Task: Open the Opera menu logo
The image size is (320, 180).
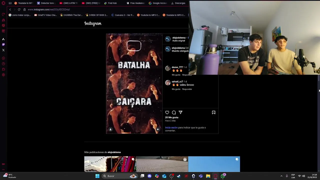Action: (x=3, y=3)
